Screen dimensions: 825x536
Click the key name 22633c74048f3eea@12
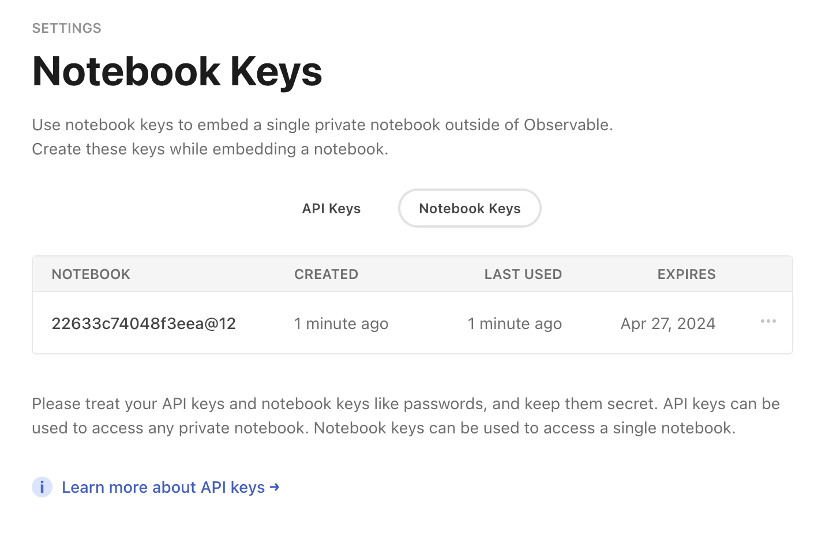(x=144, y=323)
